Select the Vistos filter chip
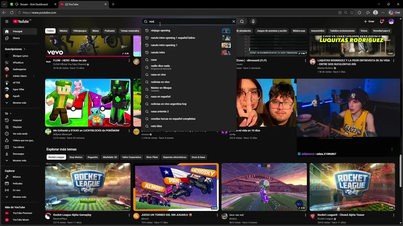The height and width of the screenshot is (226, 403). [x=364, y=31]
